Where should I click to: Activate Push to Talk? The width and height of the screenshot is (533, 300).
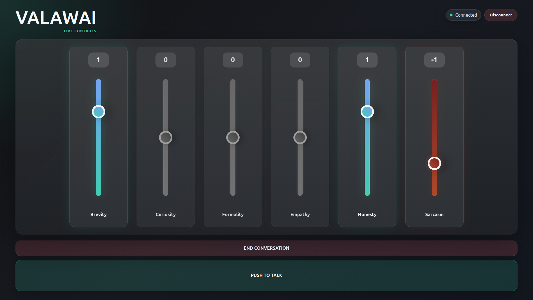[x=266, y=276]
